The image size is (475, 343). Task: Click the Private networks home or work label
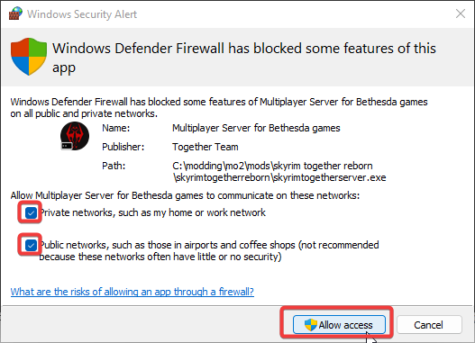pos(152,212)
